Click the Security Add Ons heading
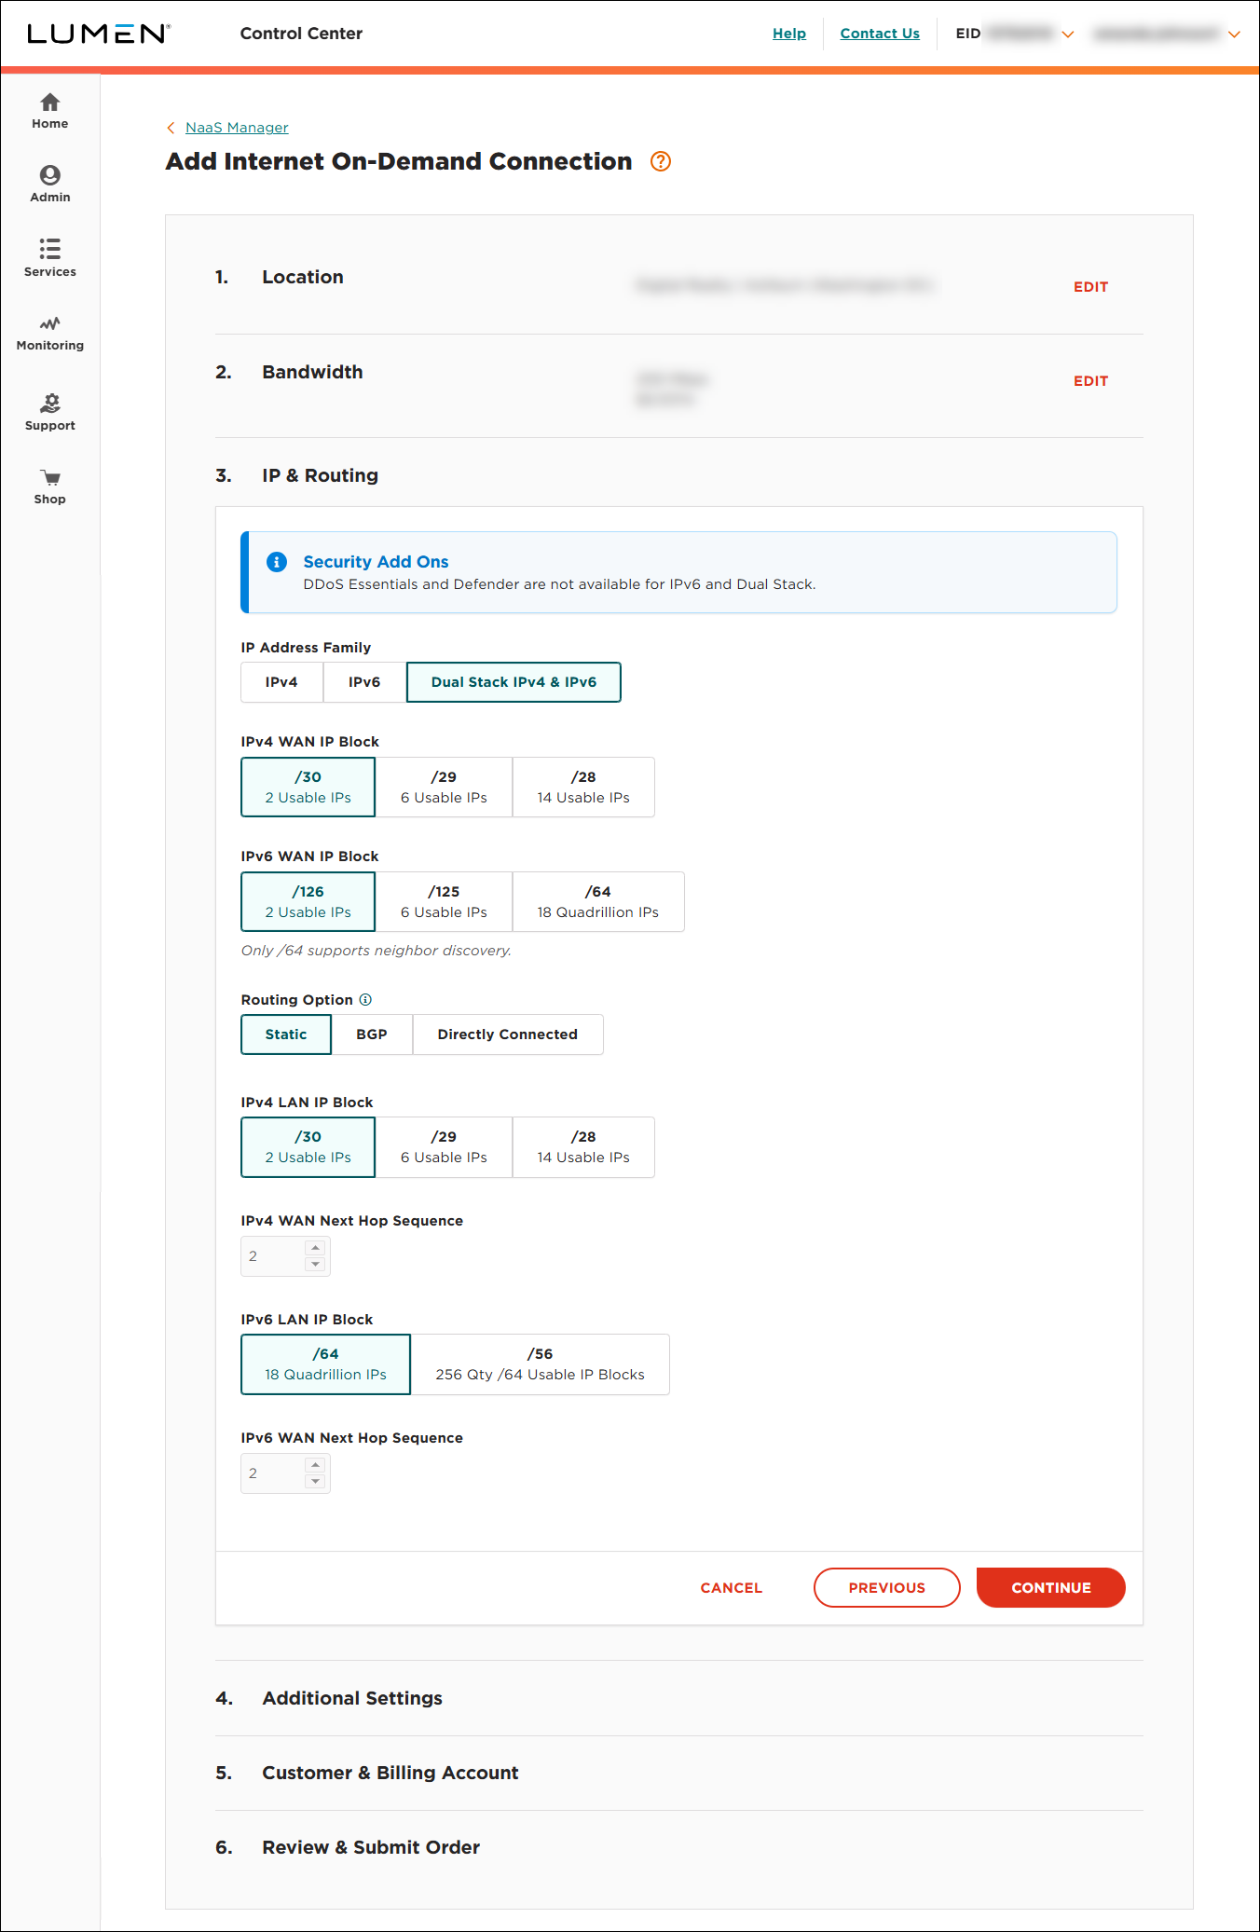This screenshot has height=1932, width=1260. tap(376, 562)
